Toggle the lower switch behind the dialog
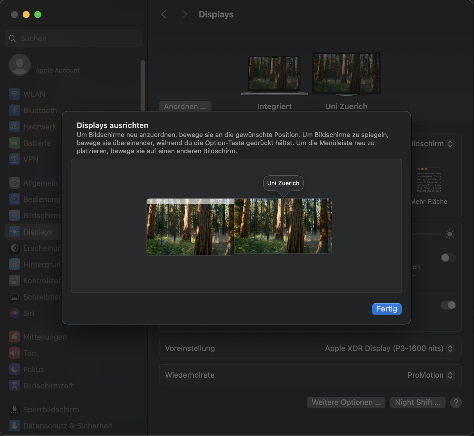Viewport: 474px width, 436px height. [x=448, y=305]
